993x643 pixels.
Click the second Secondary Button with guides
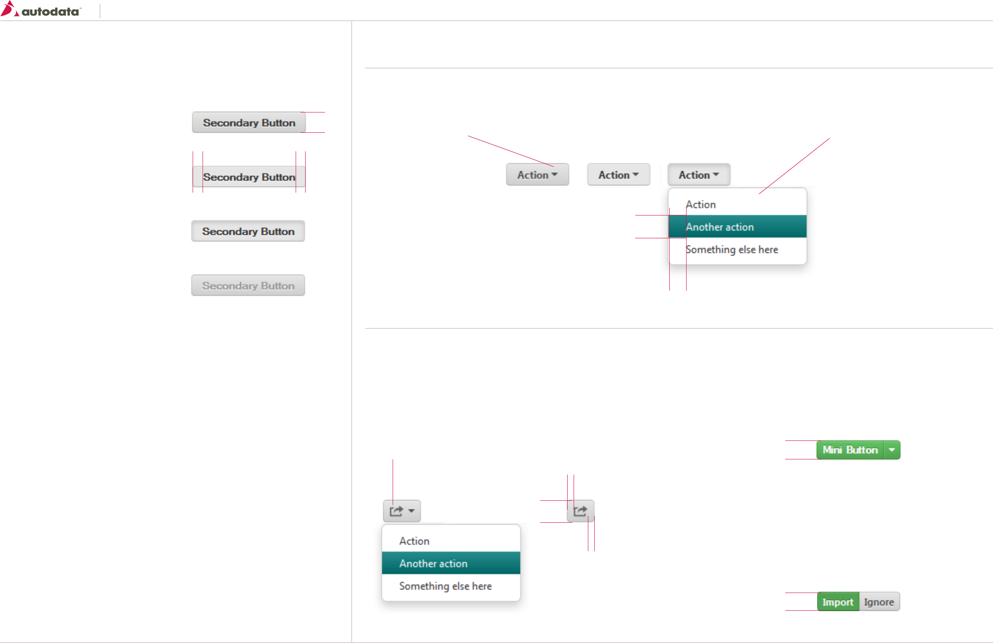249,177
